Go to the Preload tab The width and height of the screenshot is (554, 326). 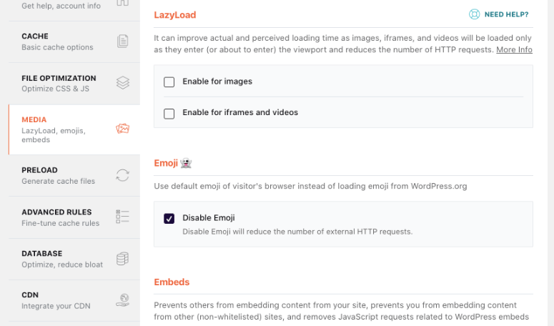tap(58, 175)
